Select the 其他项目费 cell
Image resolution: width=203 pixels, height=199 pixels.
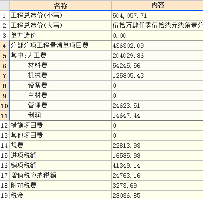click(60, 136)
